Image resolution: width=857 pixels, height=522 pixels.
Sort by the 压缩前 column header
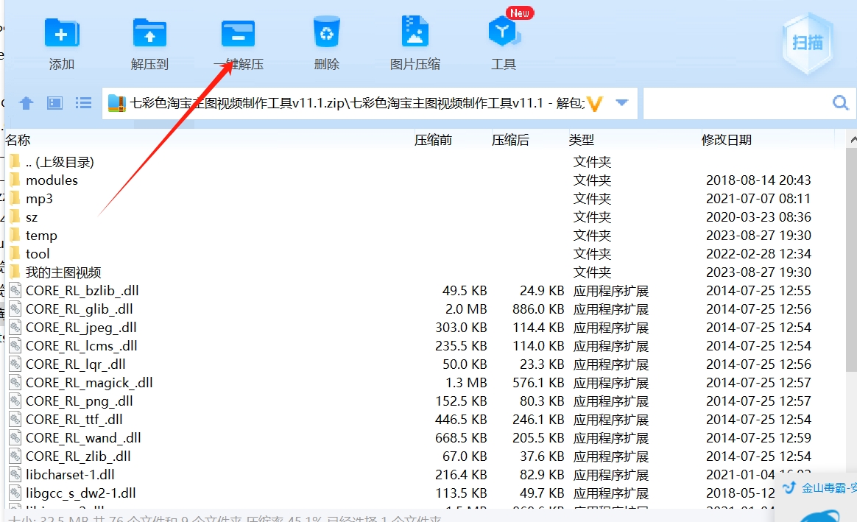tap(433, 140)
